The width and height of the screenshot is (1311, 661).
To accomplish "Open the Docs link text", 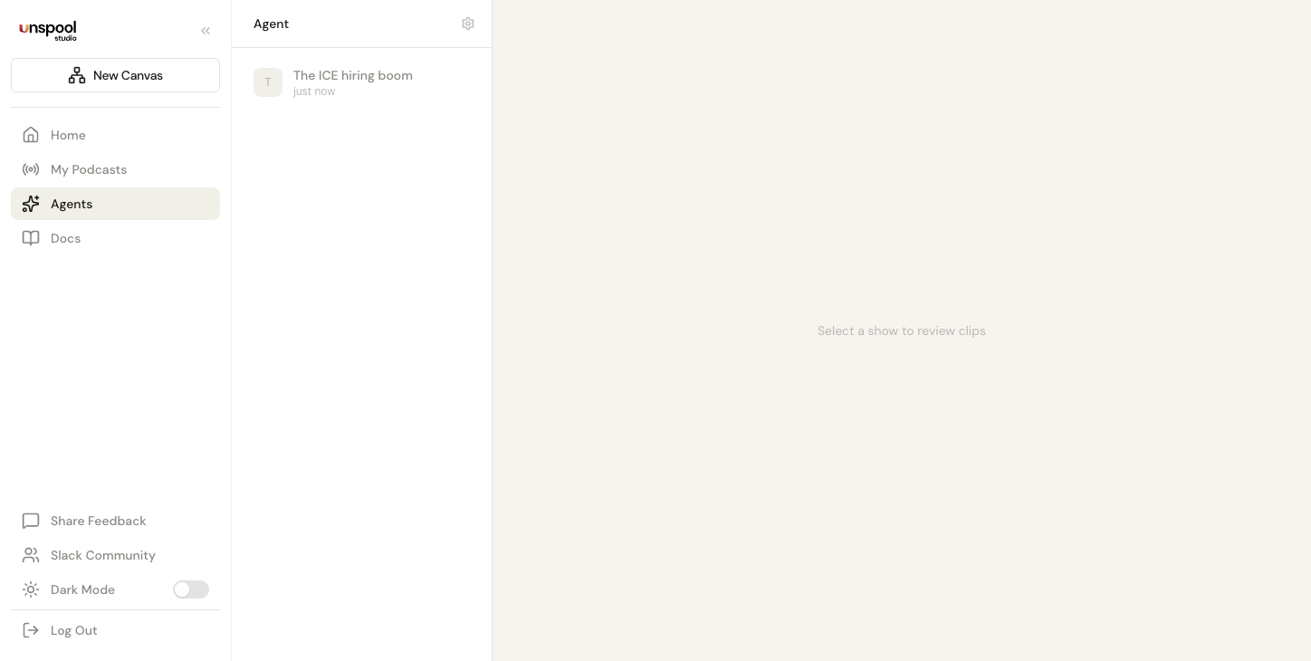I will click(x=65, y=238).
